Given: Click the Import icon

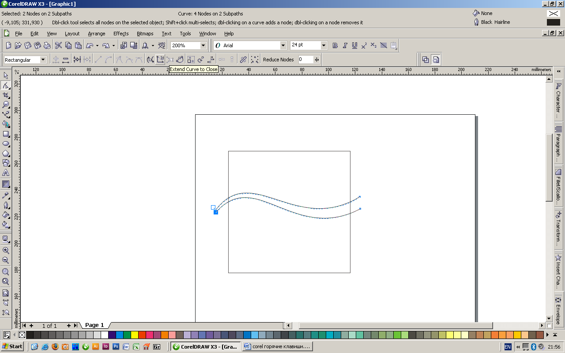Looking at the screenshot, I should click(123, 45).
